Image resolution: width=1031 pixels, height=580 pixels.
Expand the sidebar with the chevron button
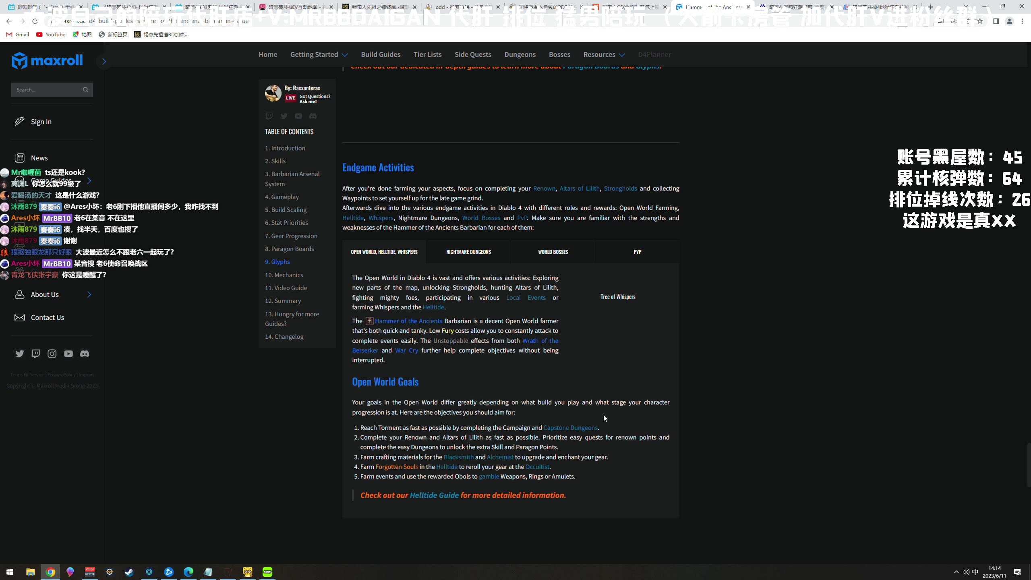[104, 61]
